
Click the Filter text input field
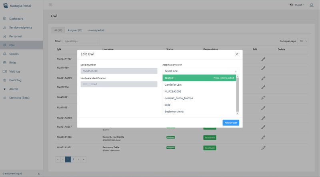pos(81,41)
